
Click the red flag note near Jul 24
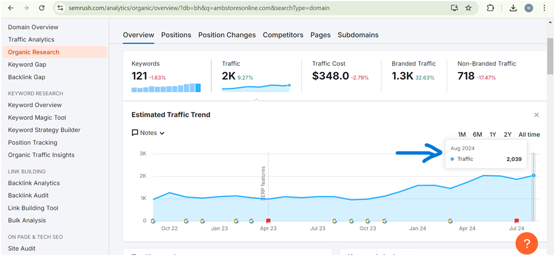[516, 221]
